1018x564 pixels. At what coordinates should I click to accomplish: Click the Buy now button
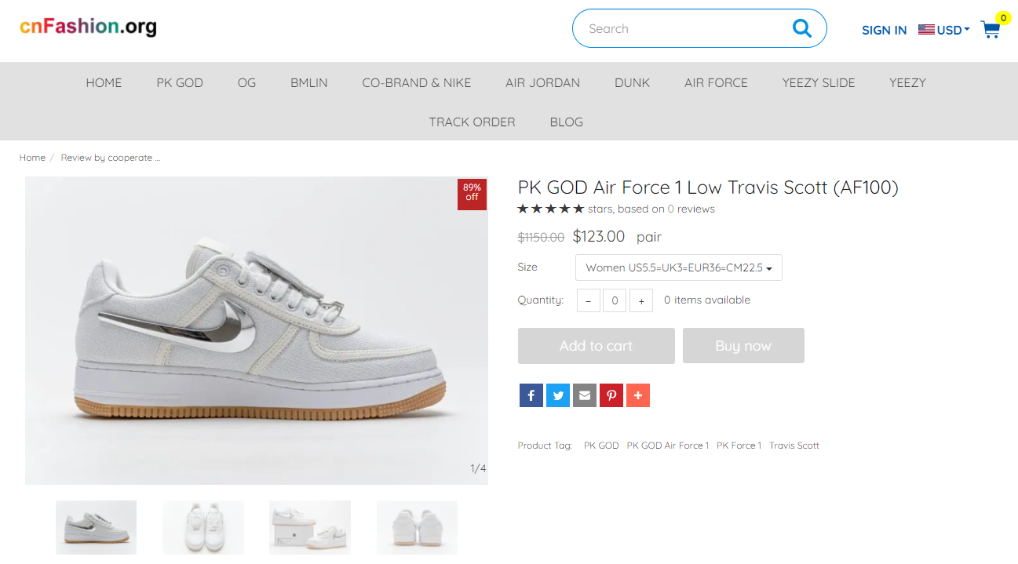pos(743,346)
